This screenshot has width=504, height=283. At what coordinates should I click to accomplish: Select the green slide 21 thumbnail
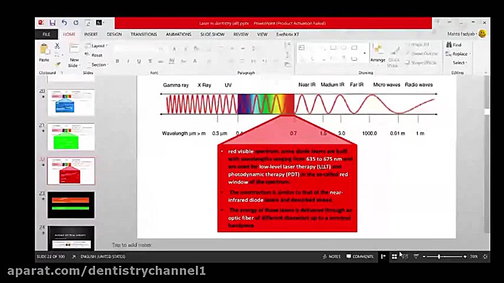click(x=71, y=137)
